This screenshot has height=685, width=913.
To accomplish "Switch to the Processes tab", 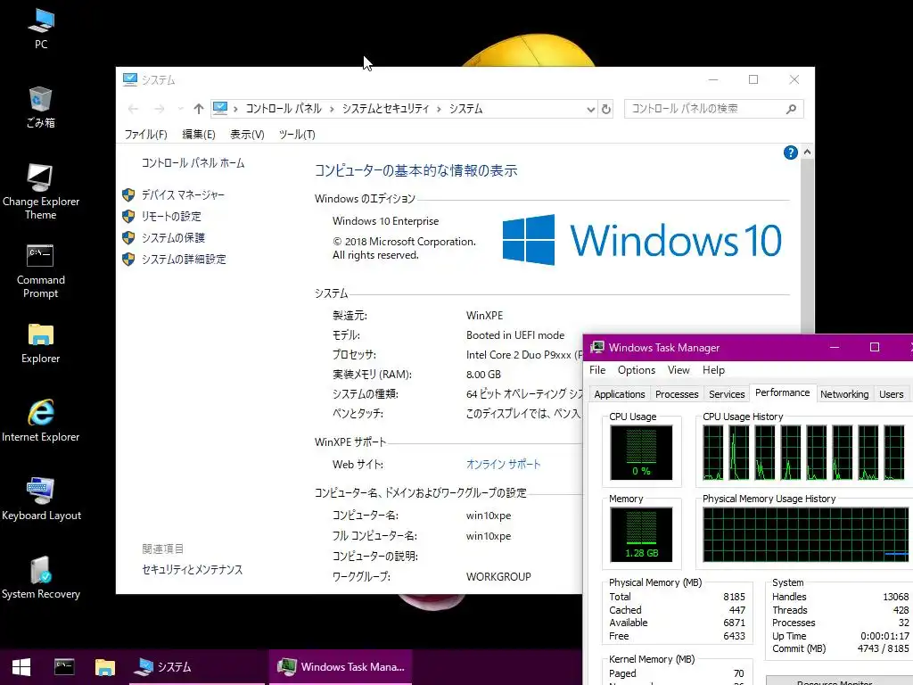I will click(677, 394).
